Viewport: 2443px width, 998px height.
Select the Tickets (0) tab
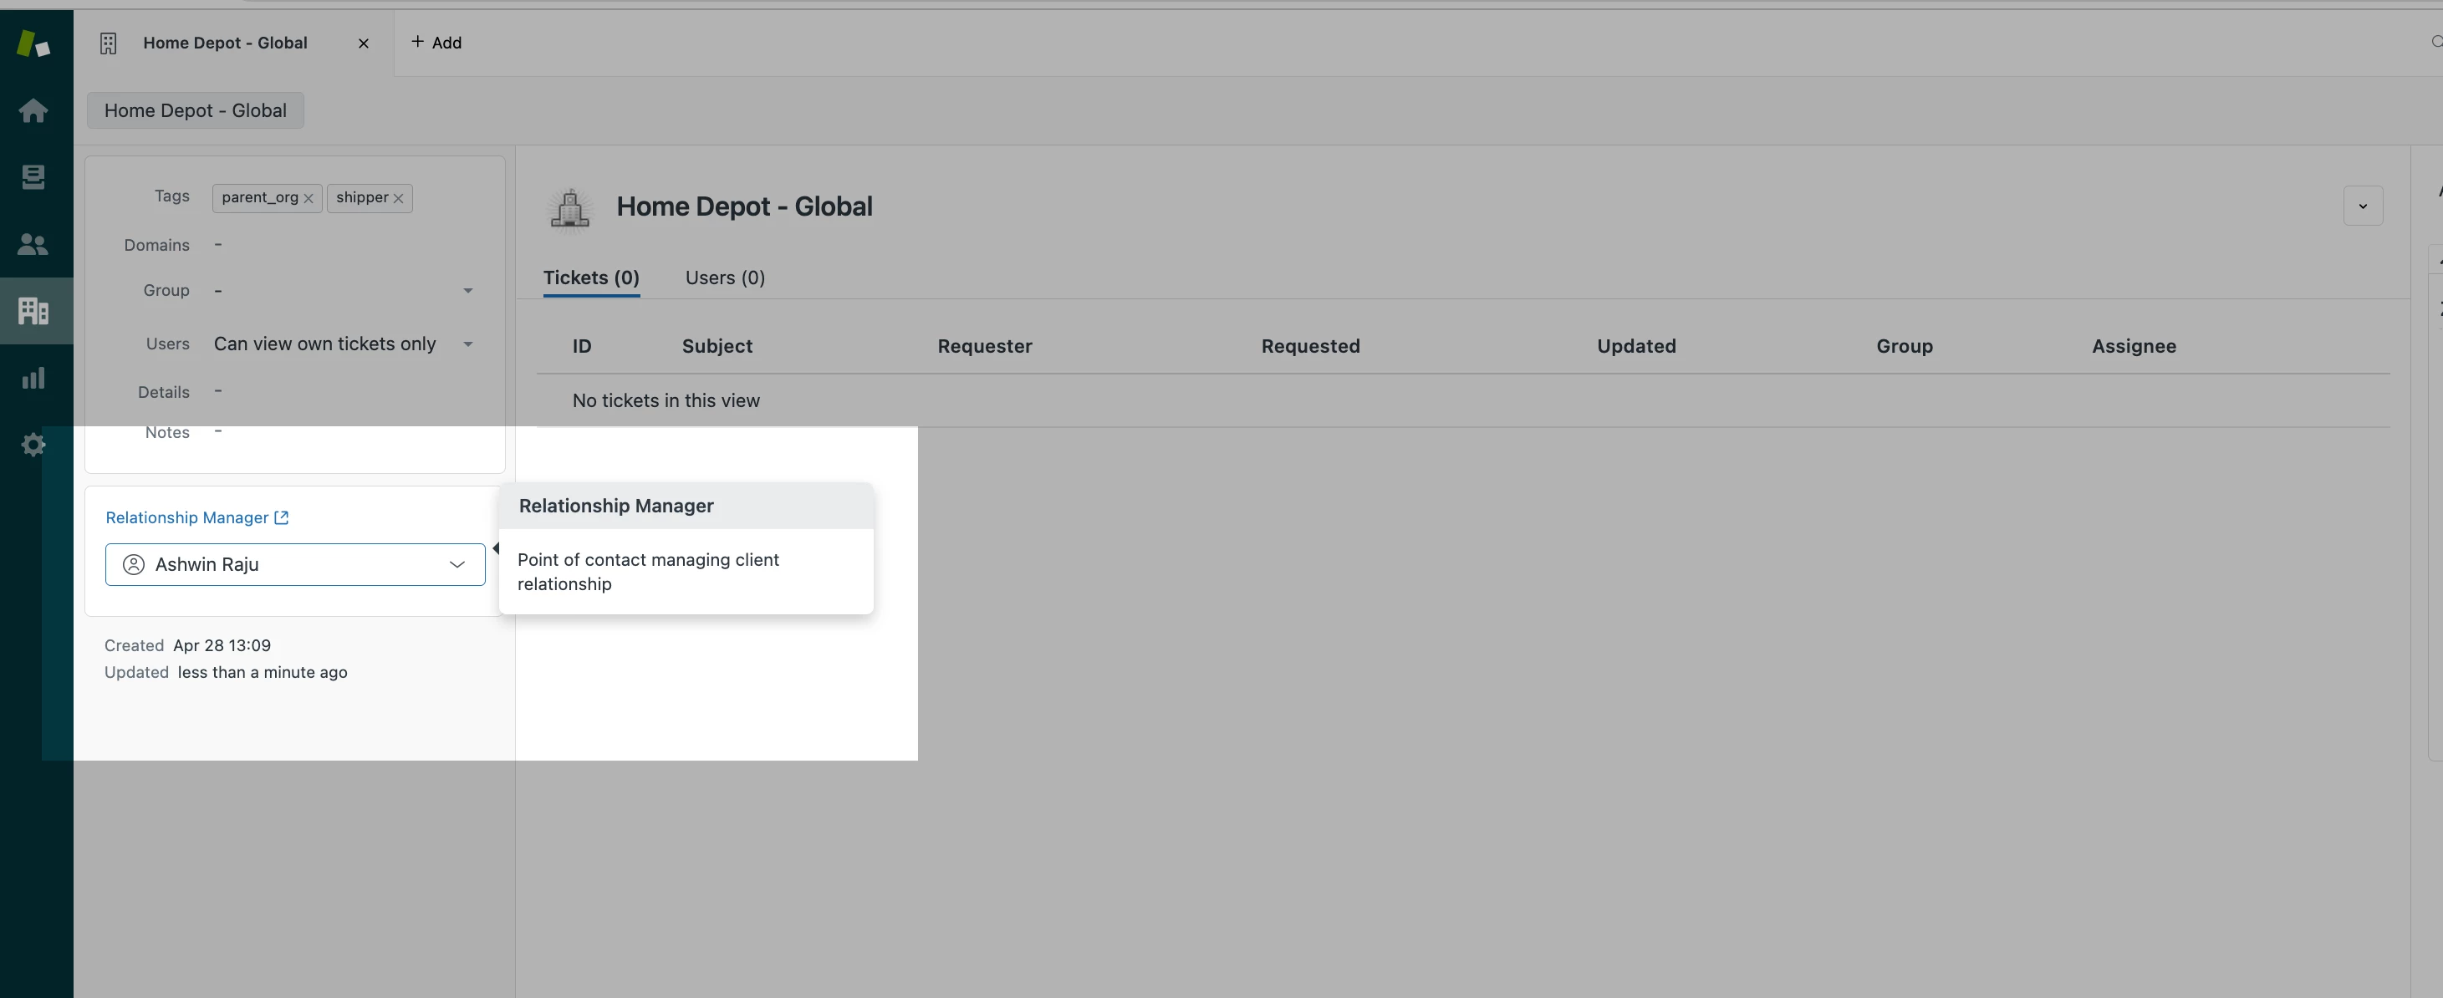tap(591, 278)
